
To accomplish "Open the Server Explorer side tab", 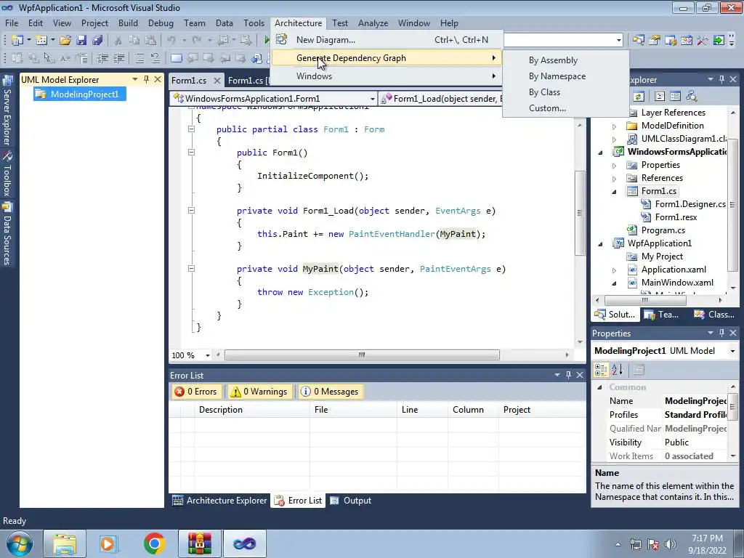I will coord(7,111).
